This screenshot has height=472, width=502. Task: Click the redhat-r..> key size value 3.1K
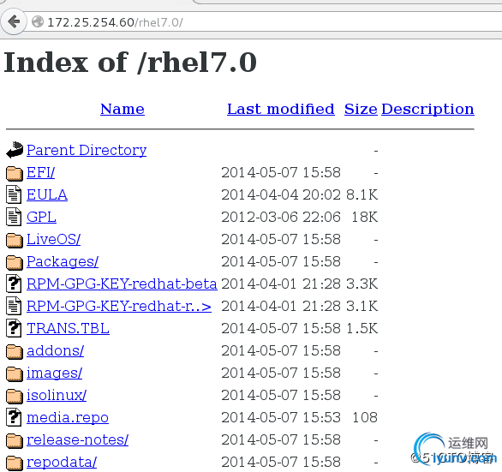(x=362, y=306)
